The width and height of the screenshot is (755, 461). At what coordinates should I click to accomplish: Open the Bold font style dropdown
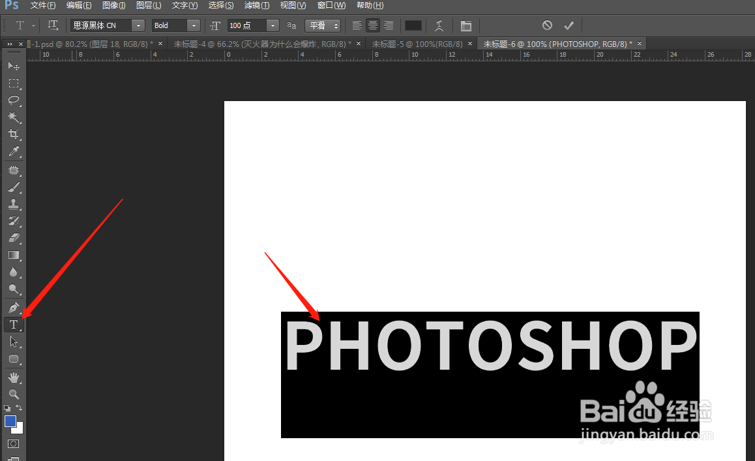click(x=194, y=25)
